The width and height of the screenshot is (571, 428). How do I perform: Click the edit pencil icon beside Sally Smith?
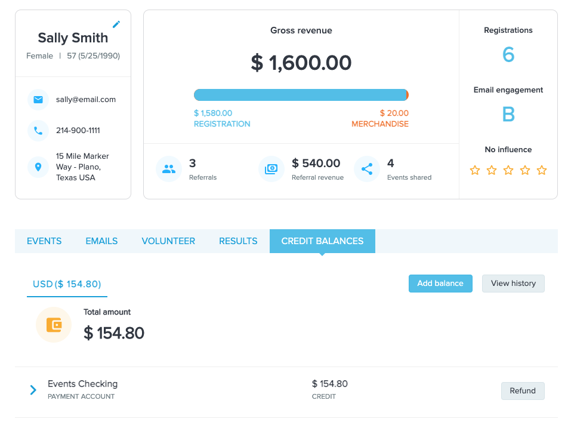click(116, 24)
